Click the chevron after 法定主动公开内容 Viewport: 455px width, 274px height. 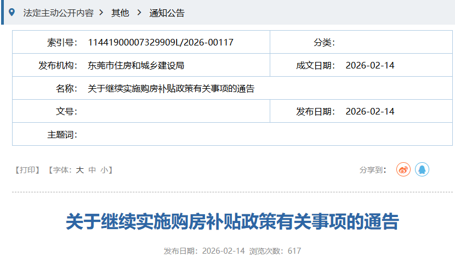pos(101,13)
